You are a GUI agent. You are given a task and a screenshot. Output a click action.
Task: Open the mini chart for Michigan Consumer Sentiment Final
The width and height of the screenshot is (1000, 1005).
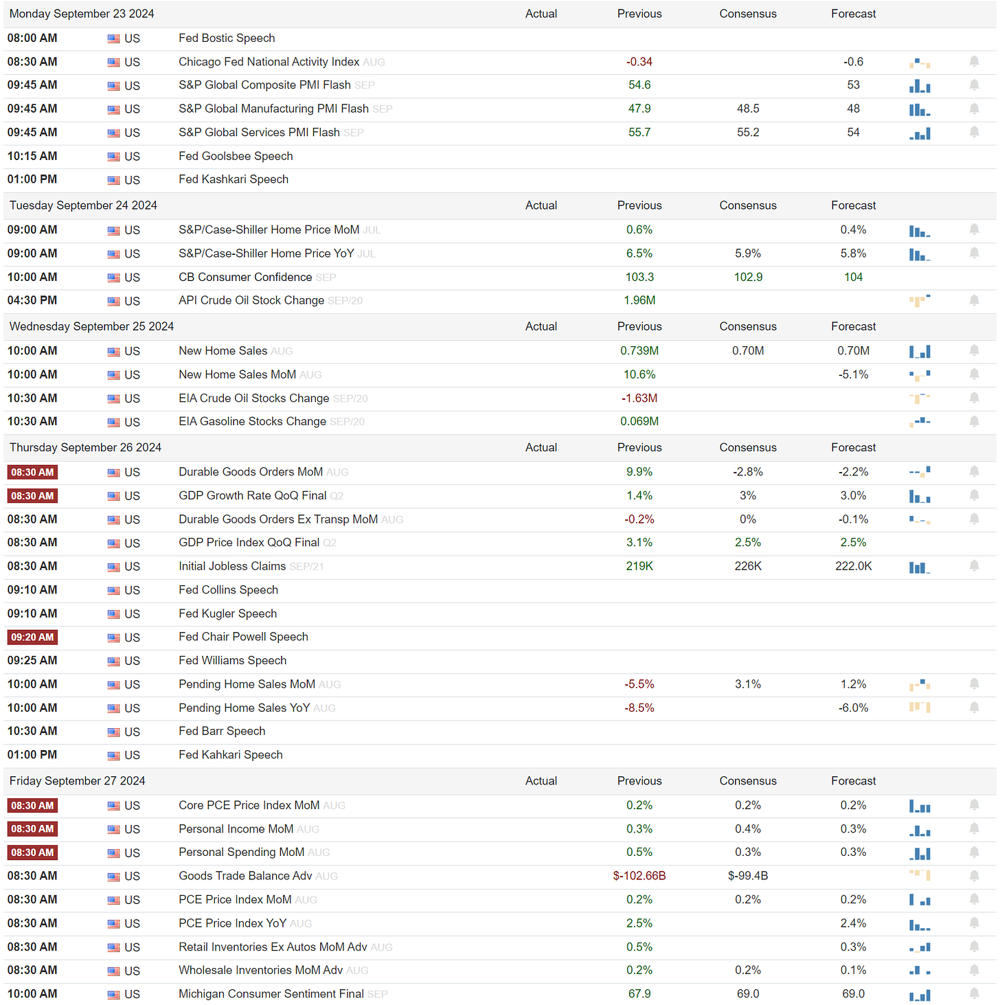coord(920,995)
